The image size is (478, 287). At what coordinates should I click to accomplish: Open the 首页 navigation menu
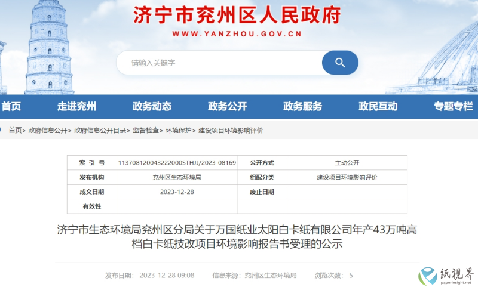click(11, 107)
